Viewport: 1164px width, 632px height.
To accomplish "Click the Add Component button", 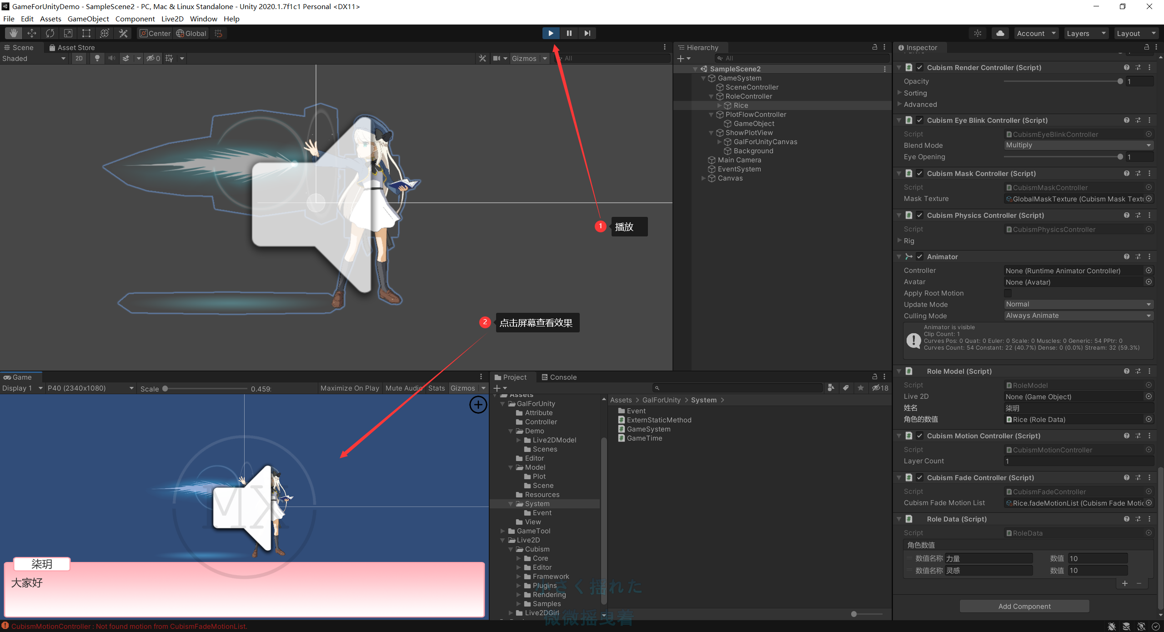I will pos(1024,606).
